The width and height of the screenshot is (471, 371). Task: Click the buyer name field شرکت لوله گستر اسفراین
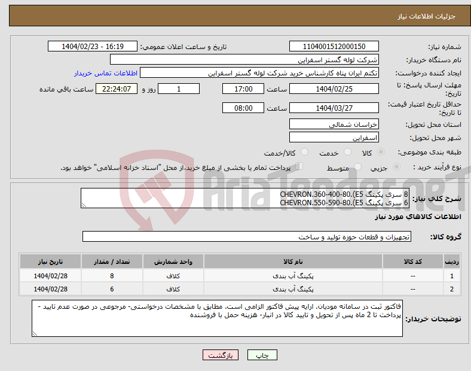(x=244, y=59)
